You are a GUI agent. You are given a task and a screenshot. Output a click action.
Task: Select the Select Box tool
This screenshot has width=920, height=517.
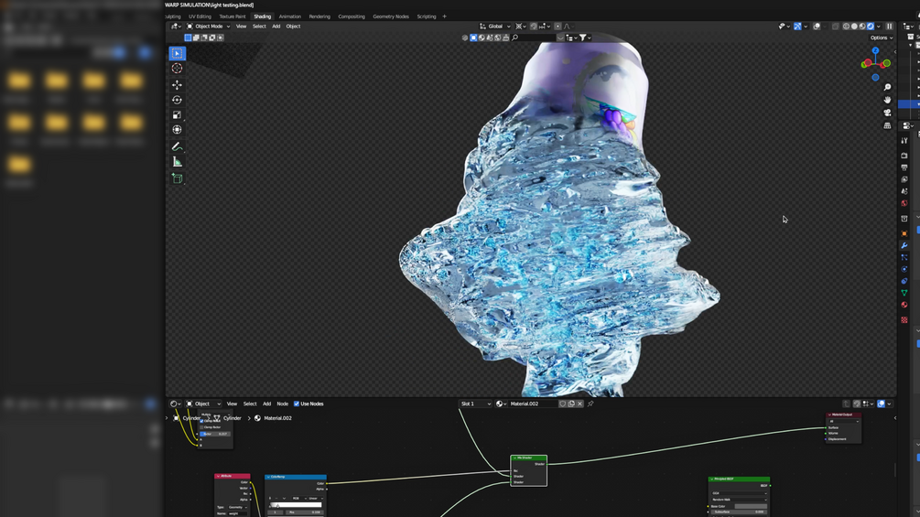pyautogui.click(x=178, y=53)
